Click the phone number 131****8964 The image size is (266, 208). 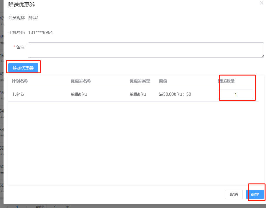(40, 32)
